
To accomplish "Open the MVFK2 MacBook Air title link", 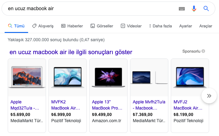I will point(66,105).
